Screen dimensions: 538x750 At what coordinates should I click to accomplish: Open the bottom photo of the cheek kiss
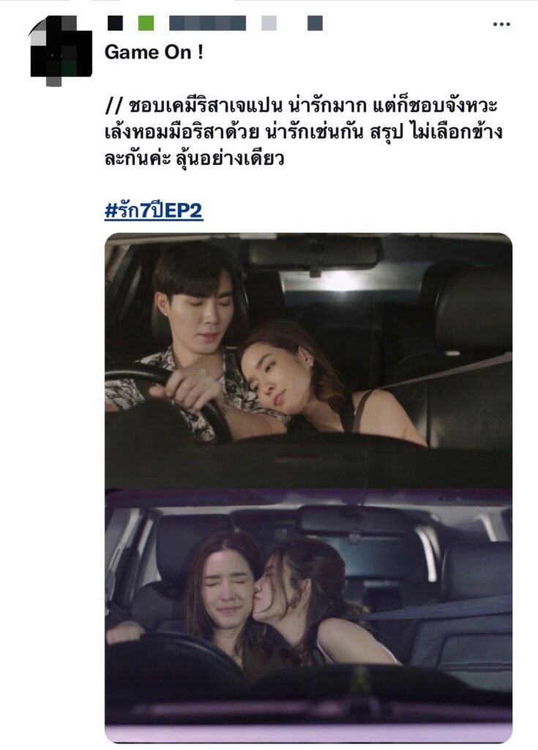[308, 615]
